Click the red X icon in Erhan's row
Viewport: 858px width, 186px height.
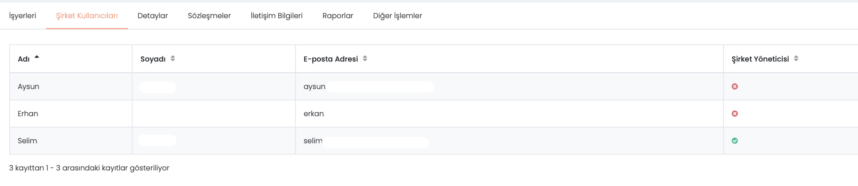(x=735, y=114)
